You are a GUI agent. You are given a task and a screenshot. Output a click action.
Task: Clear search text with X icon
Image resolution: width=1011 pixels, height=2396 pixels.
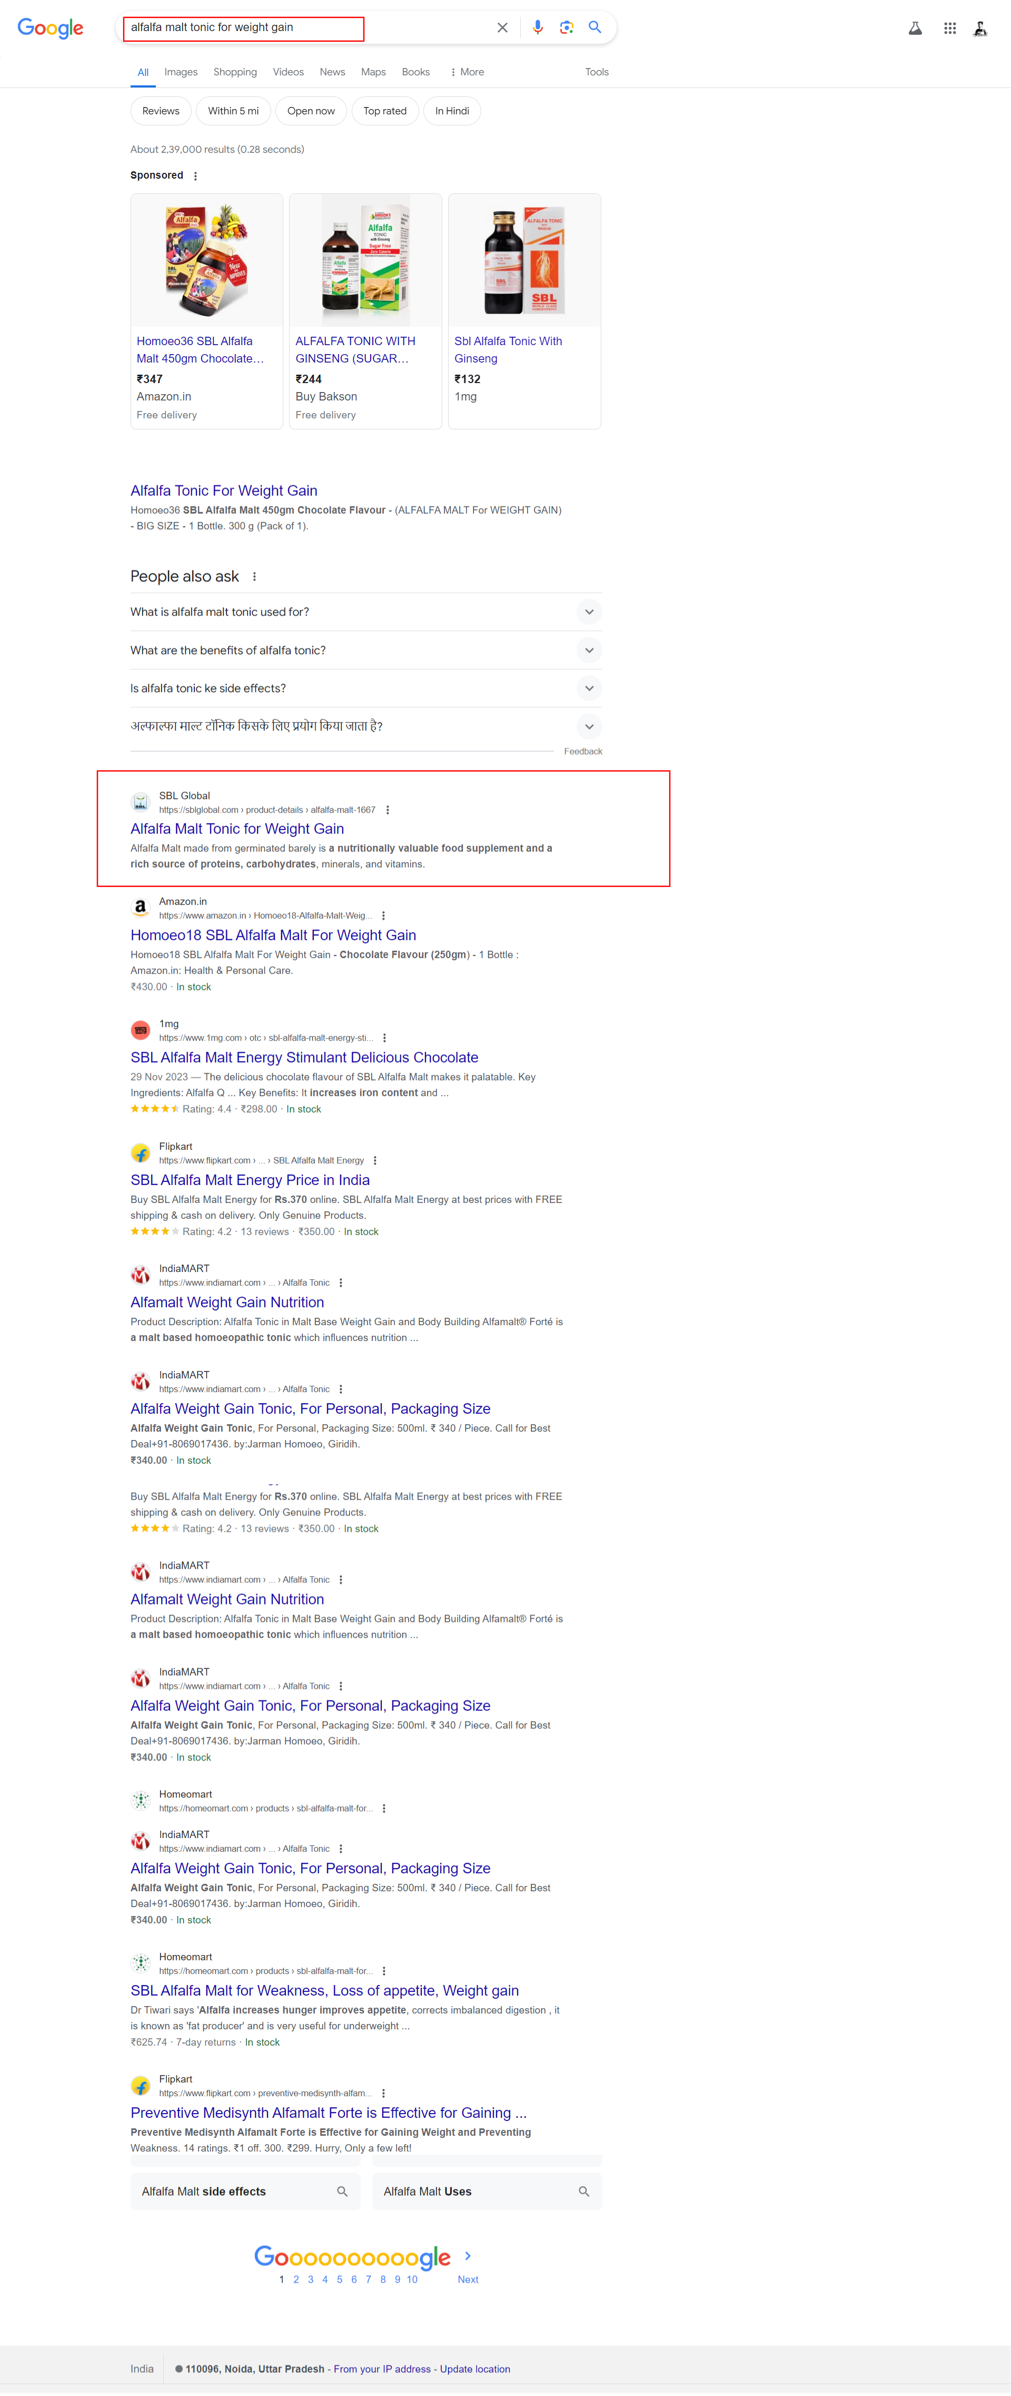(503, 28)
